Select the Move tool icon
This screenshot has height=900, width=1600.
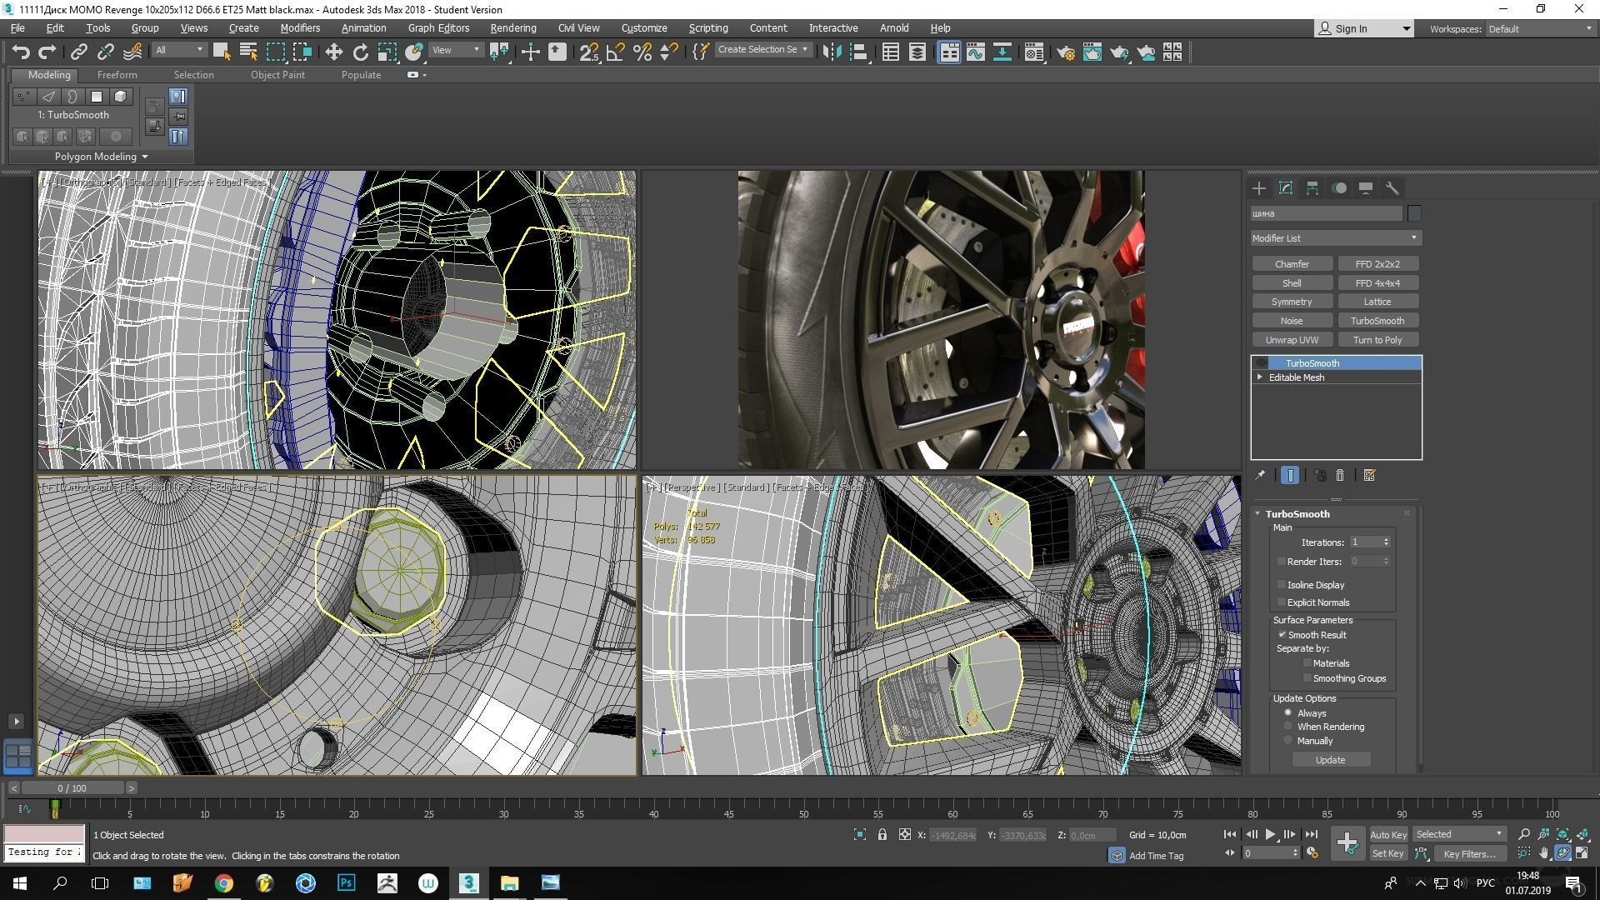(333, 52)
